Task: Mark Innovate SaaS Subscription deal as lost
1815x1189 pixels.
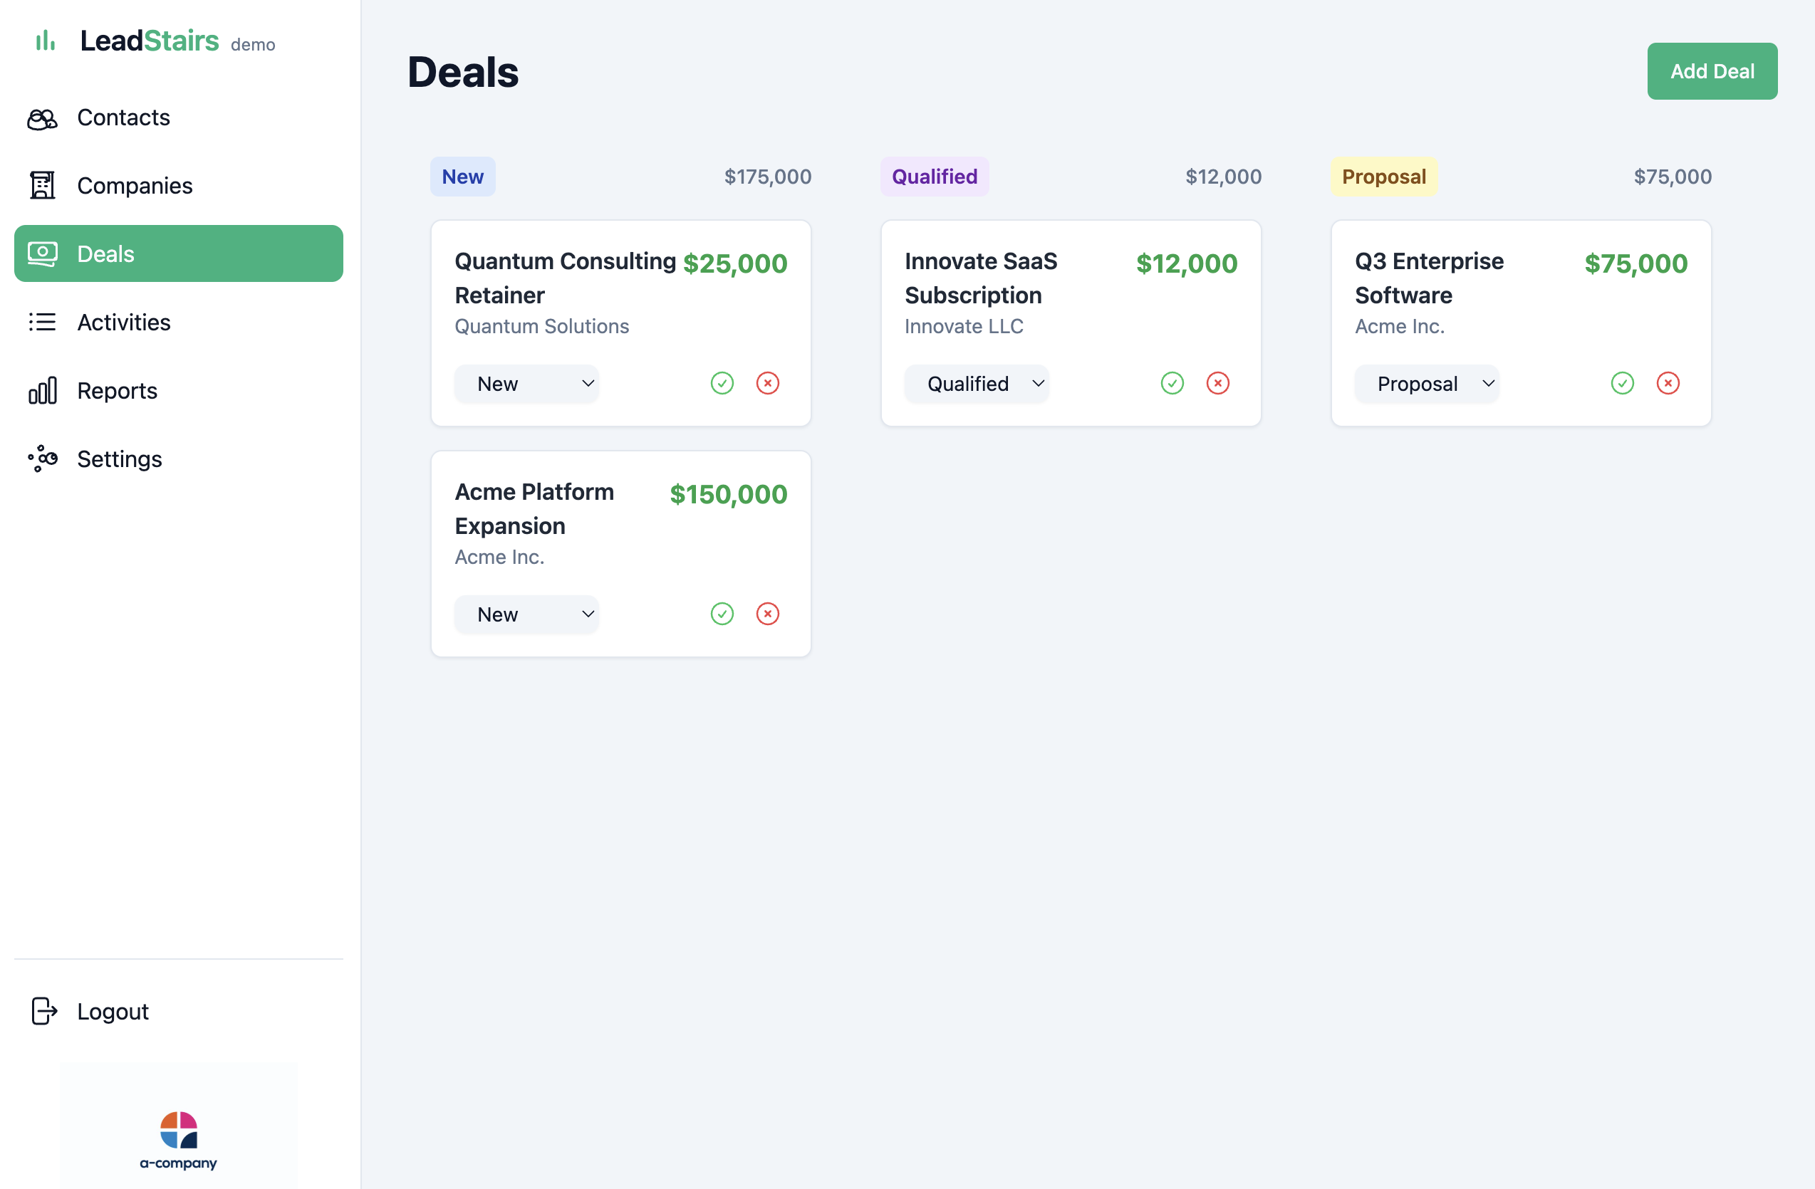Action: point(1217,383)
